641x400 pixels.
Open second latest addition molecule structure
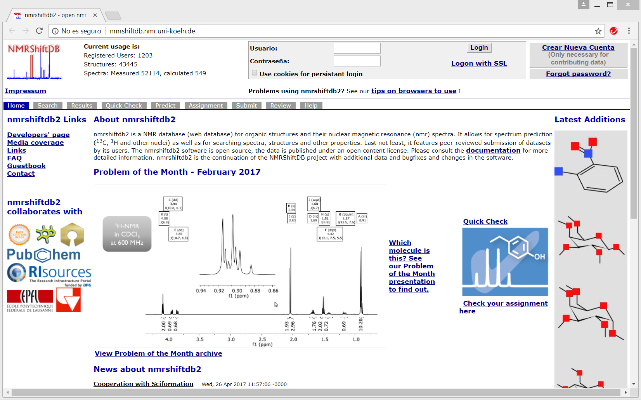click(591, 240)
